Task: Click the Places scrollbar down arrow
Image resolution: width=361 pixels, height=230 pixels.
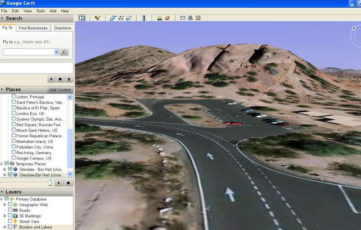Action: [70, 174]
